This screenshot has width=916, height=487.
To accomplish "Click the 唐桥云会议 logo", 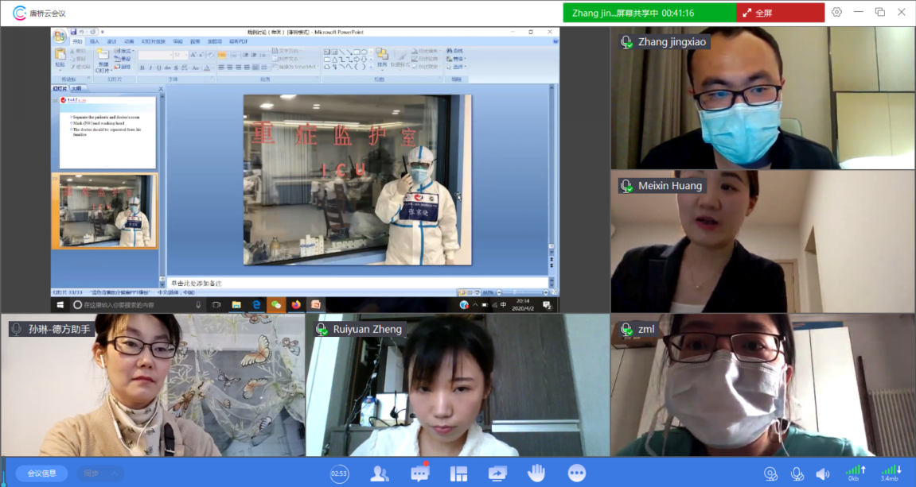I will [x=39, y=13].
